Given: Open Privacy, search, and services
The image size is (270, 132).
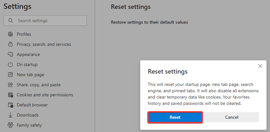Looking at the screenshot, I should (44, 44).
